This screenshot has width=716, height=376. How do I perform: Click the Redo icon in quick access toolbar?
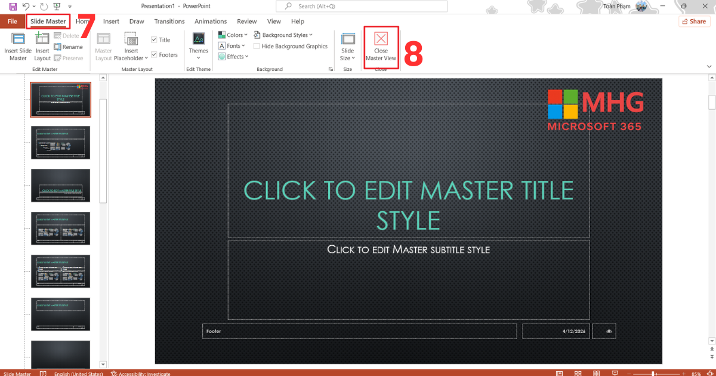point(44,7)
